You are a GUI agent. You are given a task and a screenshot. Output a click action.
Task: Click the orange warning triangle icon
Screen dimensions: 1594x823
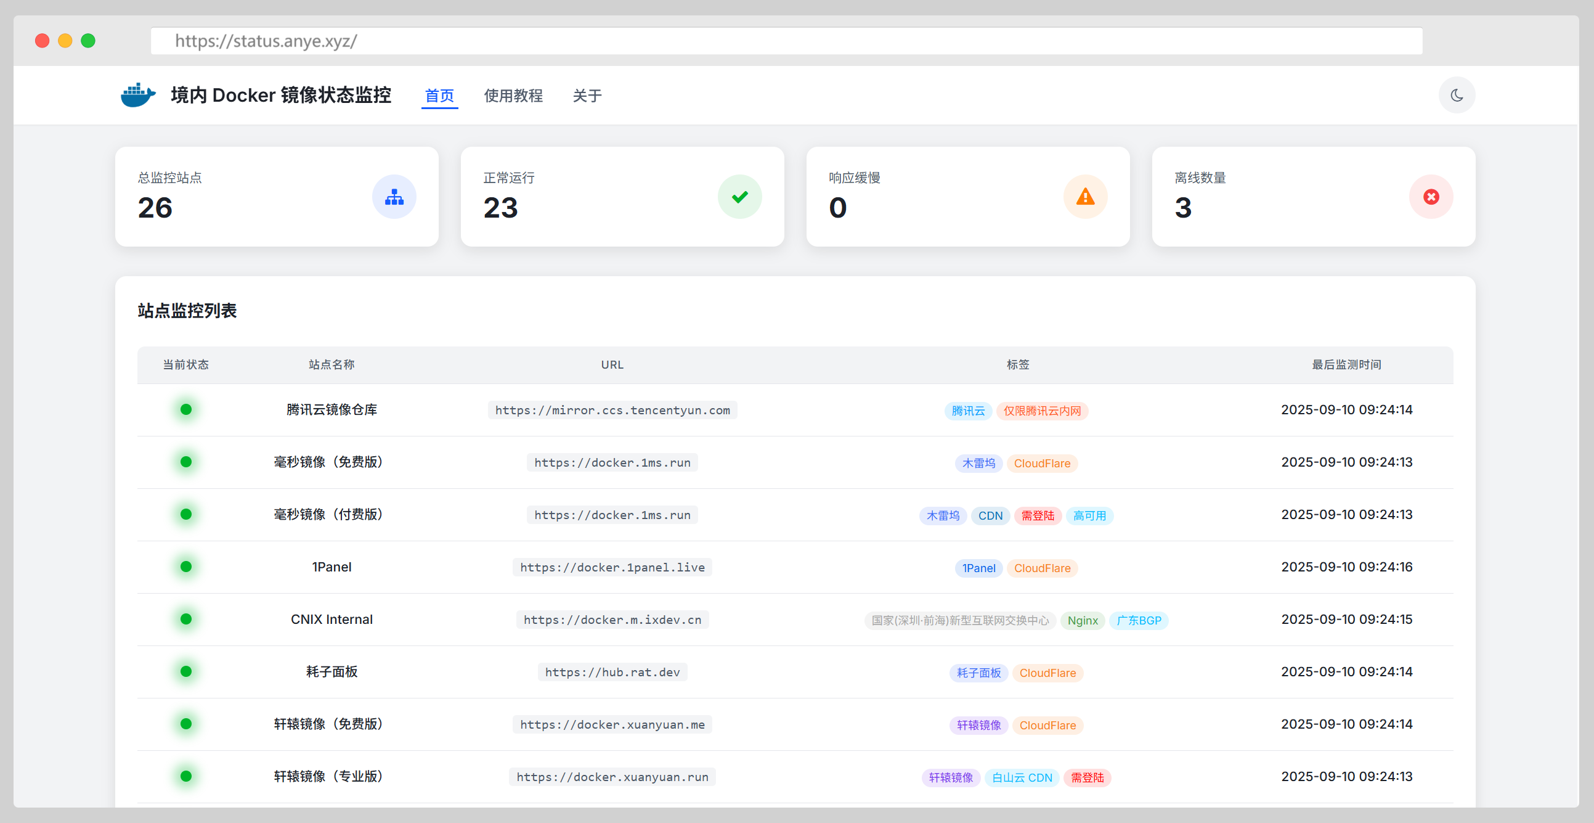[1084, 197]
